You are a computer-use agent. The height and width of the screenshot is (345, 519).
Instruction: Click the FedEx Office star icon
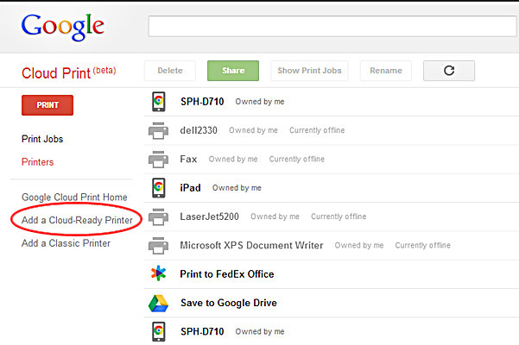(x=158, y=273)
